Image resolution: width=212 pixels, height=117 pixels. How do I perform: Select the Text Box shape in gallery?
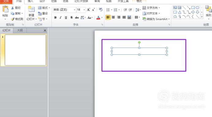pyautogui.click(x=175, y=8)
